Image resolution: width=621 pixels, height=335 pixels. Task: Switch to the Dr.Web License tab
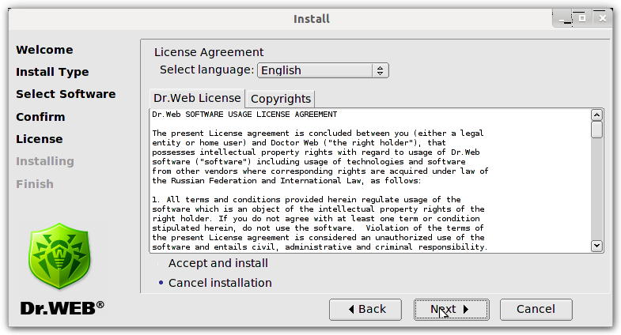(x=197, y=98)
